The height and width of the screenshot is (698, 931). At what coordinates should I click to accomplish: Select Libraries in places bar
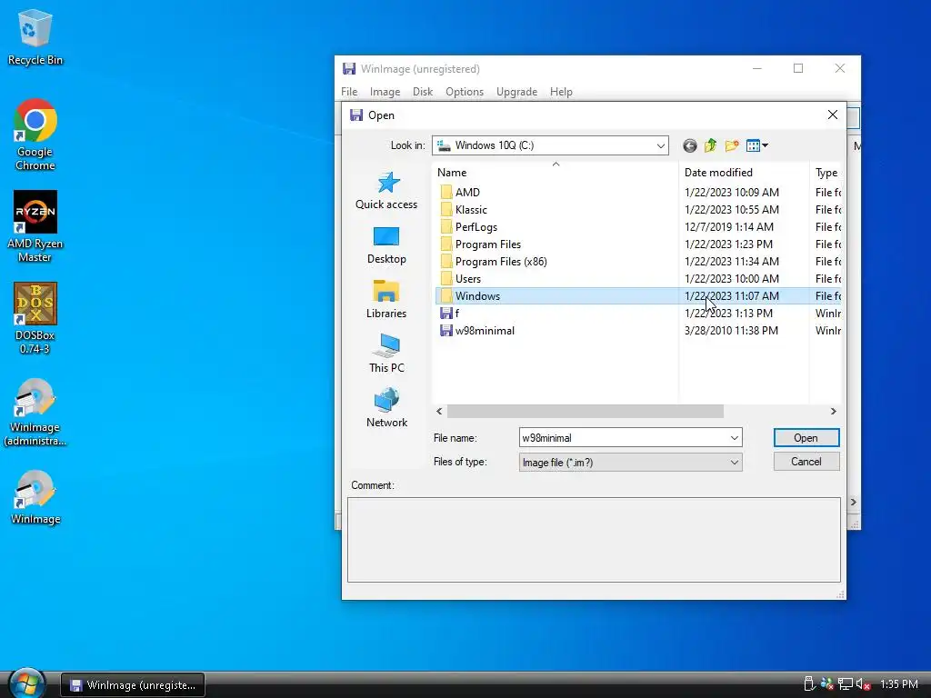click(386, 300)
